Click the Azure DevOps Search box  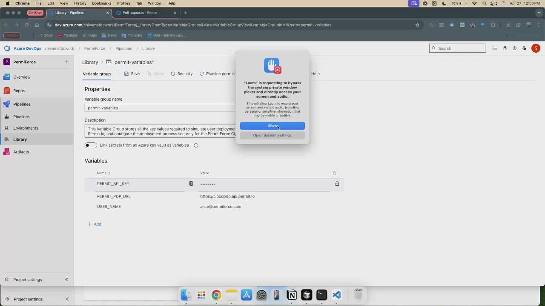(x=458, y=48)
